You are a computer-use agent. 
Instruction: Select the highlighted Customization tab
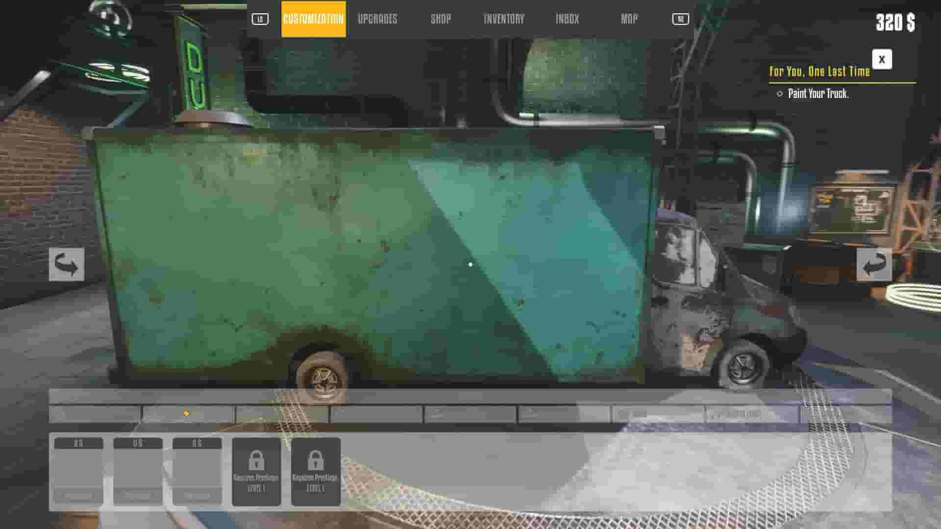(313, 19)
